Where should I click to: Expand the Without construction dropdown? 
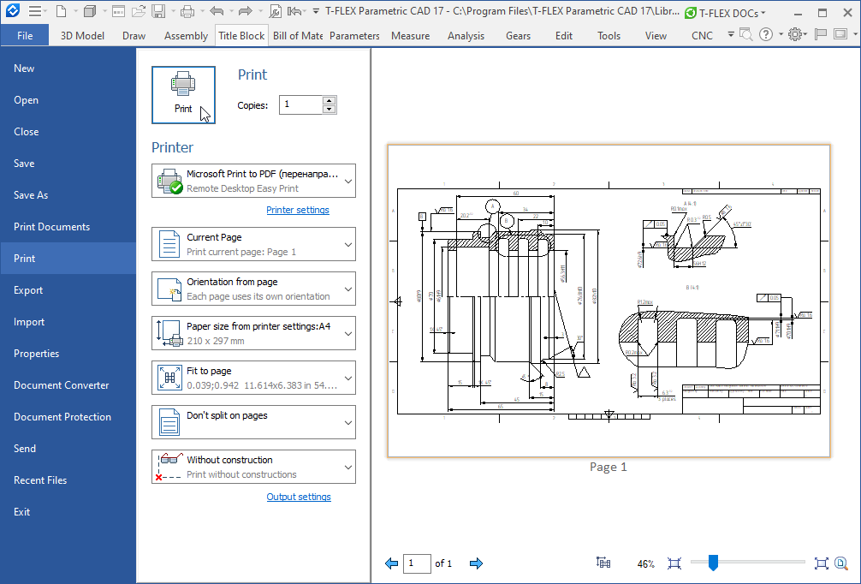point(348,467)
